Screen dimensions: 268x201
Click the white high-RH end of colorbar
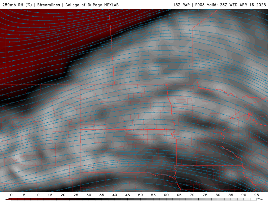click(260, 199)
